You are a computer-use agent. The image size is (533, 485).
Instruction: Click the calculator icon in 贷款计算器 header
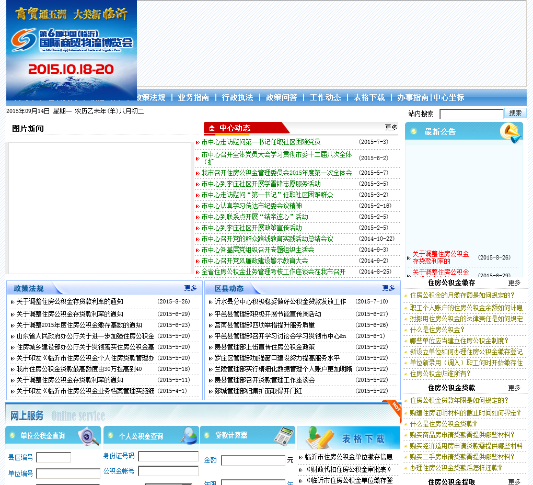click(284, 436)
